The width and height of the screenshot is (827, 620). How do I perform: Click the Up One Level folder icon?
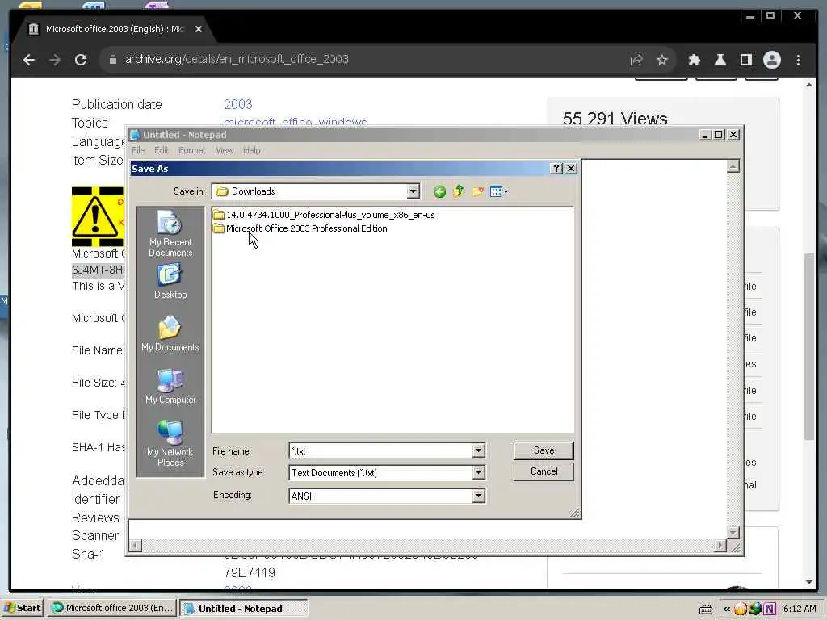click(459, 191)
